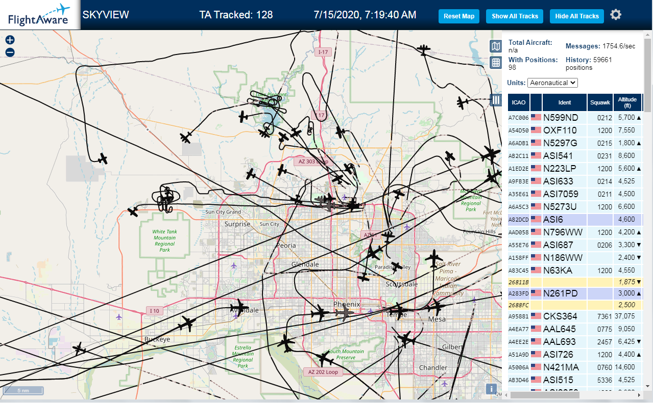Click the US flag in AAL645 row
Viewport: 653px width, 403px height.
536,329
